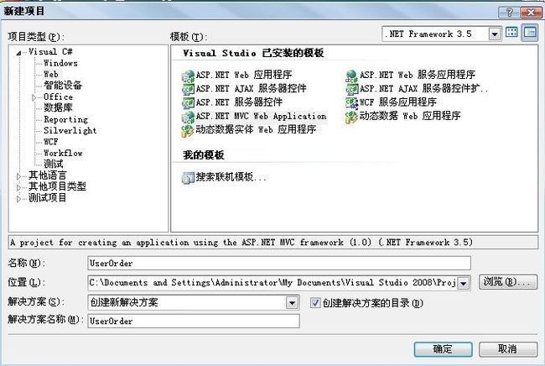The width and height of the screenshot is (545, 366).
Task: Choose WCF 服务应用程序 template icon
Action: [x=351, y=102]
